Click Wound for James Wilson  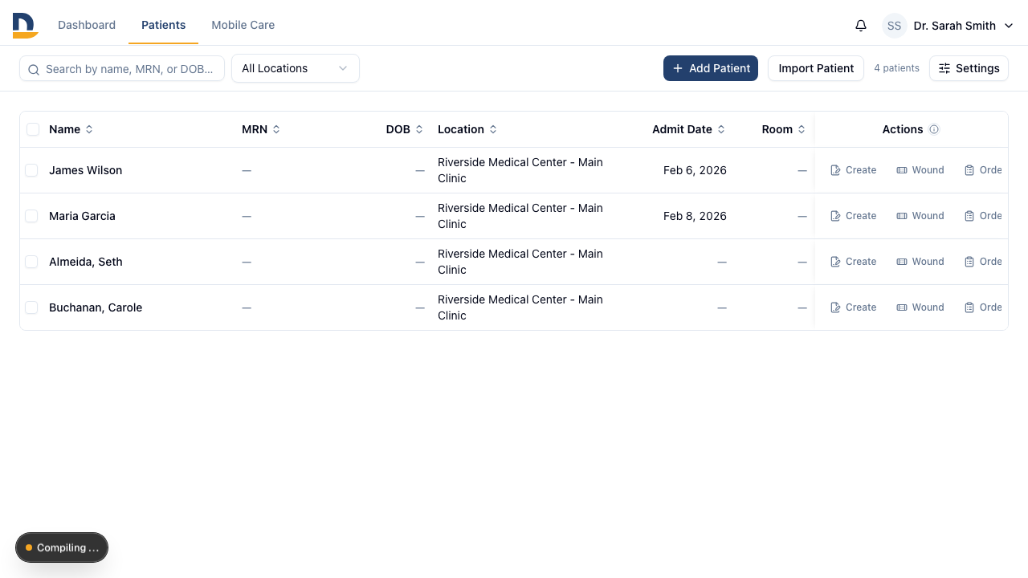920,170
